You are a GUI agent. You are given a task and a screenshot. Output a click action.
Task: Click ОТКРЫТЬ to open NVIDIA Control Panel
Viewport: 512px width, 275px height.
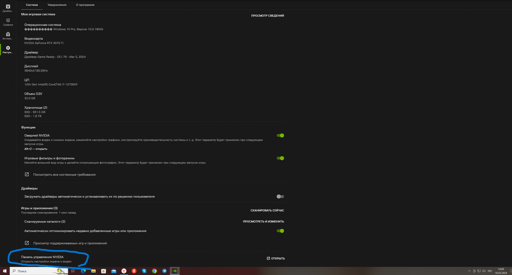[x=276, y=258]
